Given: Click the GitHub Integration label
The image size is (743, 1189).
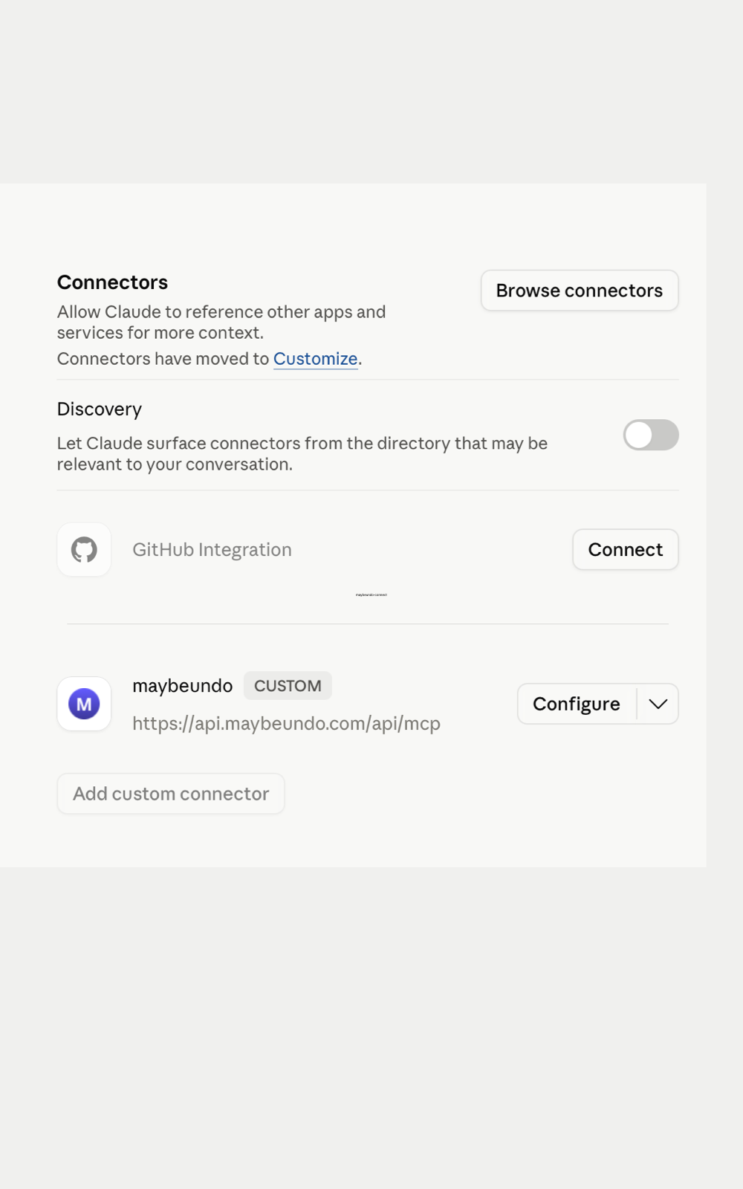Looking at the screenshot, I should click(212, 550).
